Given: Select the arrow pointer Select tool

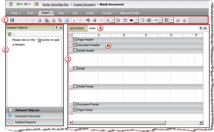Looking at the screenshot, I should point(74,20).
